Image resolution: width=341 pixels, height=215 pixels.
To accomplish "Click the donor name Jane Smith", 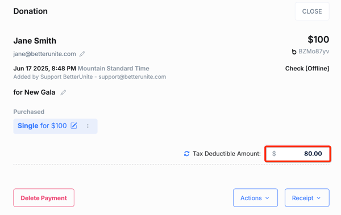I will pyautogui.click(x=35, y=41).
